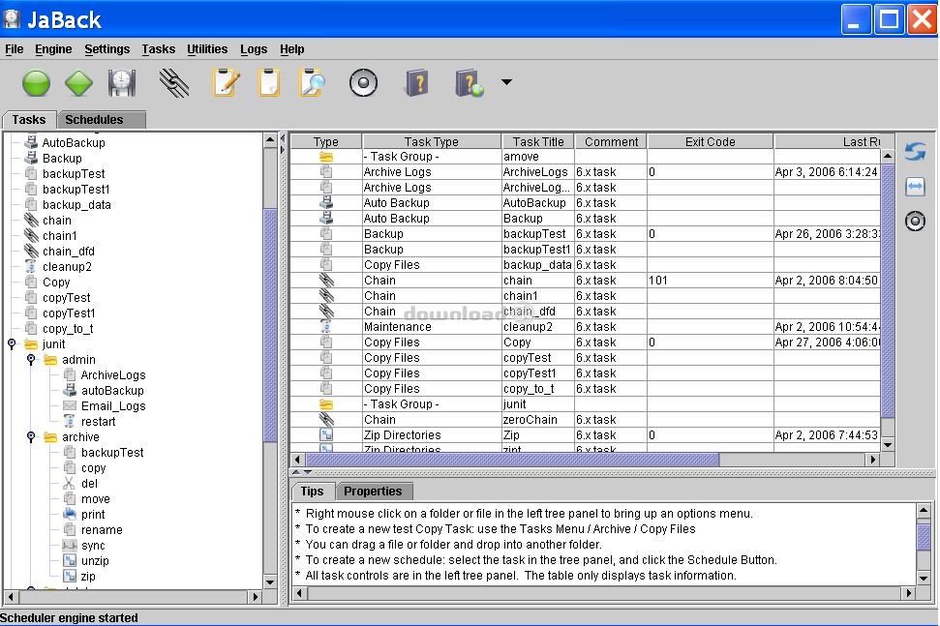This screenshot has width=940, height=626.
Task: Click the green circle start button
Action: tap(36, 83)
